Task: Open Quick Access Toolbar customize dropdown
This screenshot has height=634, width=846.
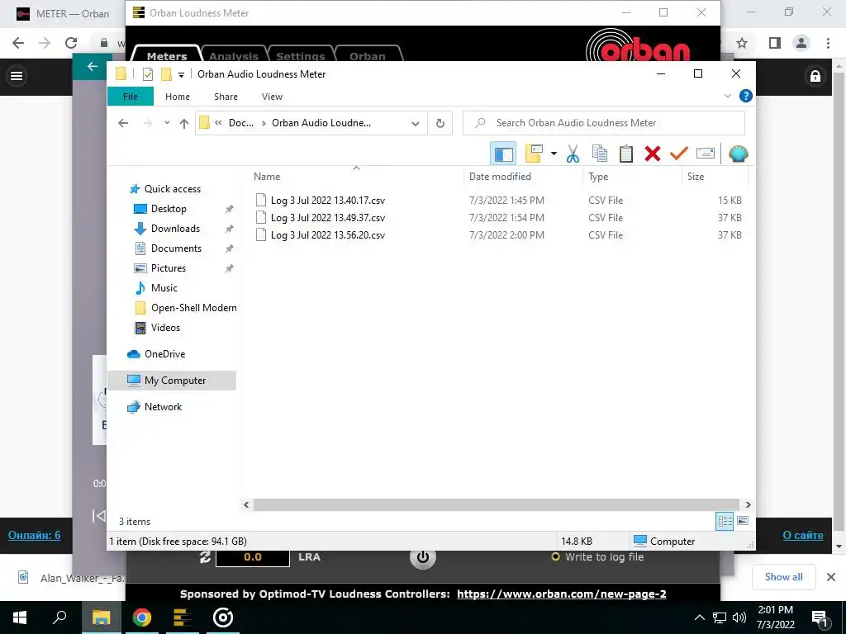Action: tap(181, 74)
